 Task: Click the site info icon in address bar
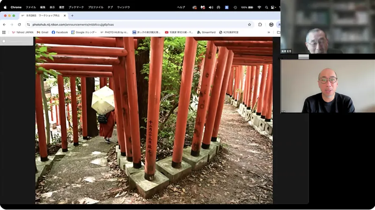28,25
